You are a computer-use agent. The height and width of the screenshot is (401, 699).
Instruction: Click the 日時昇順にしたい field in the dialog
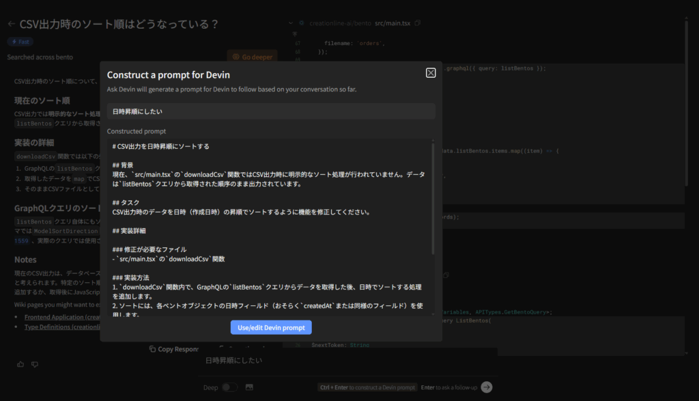(x=271, y=111)
